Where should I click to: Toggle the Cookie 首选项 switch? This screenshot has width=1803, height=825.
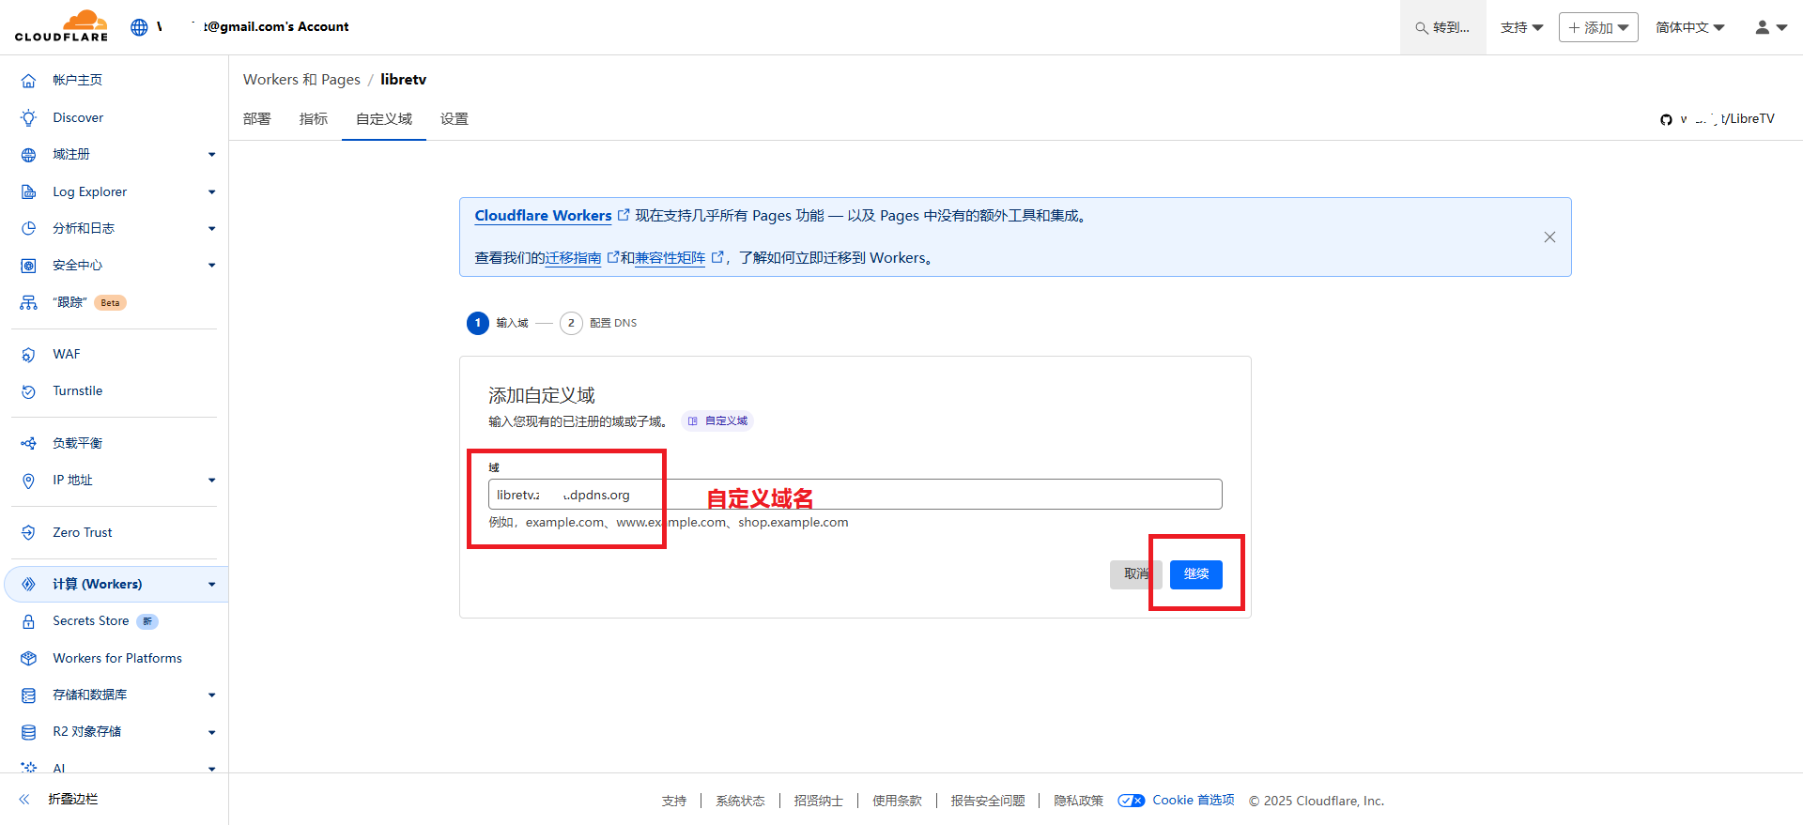point(1131,801)
